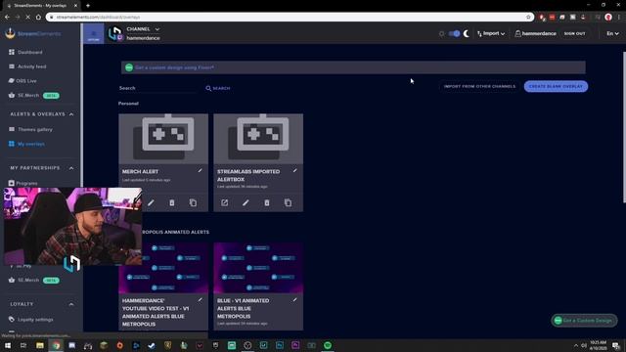Image resolution: width=626 pixels, height=352 pixels.
Task: Click Import From Other Channels
Action: click(x=479, y=86)
